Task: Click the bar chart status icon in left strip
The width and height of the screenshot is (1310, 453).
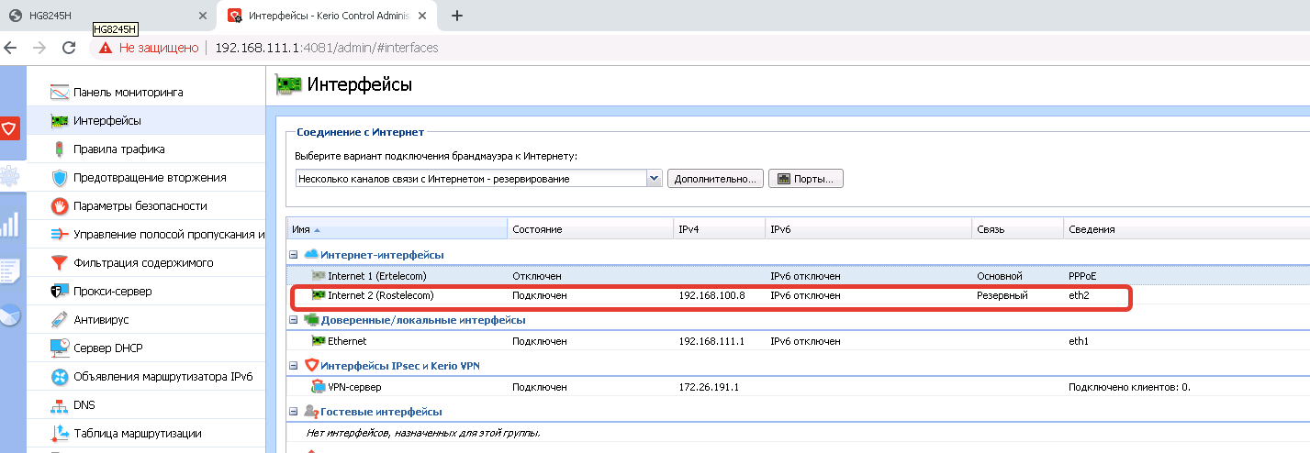Action: pyautogui.click(x=10, y=223)
